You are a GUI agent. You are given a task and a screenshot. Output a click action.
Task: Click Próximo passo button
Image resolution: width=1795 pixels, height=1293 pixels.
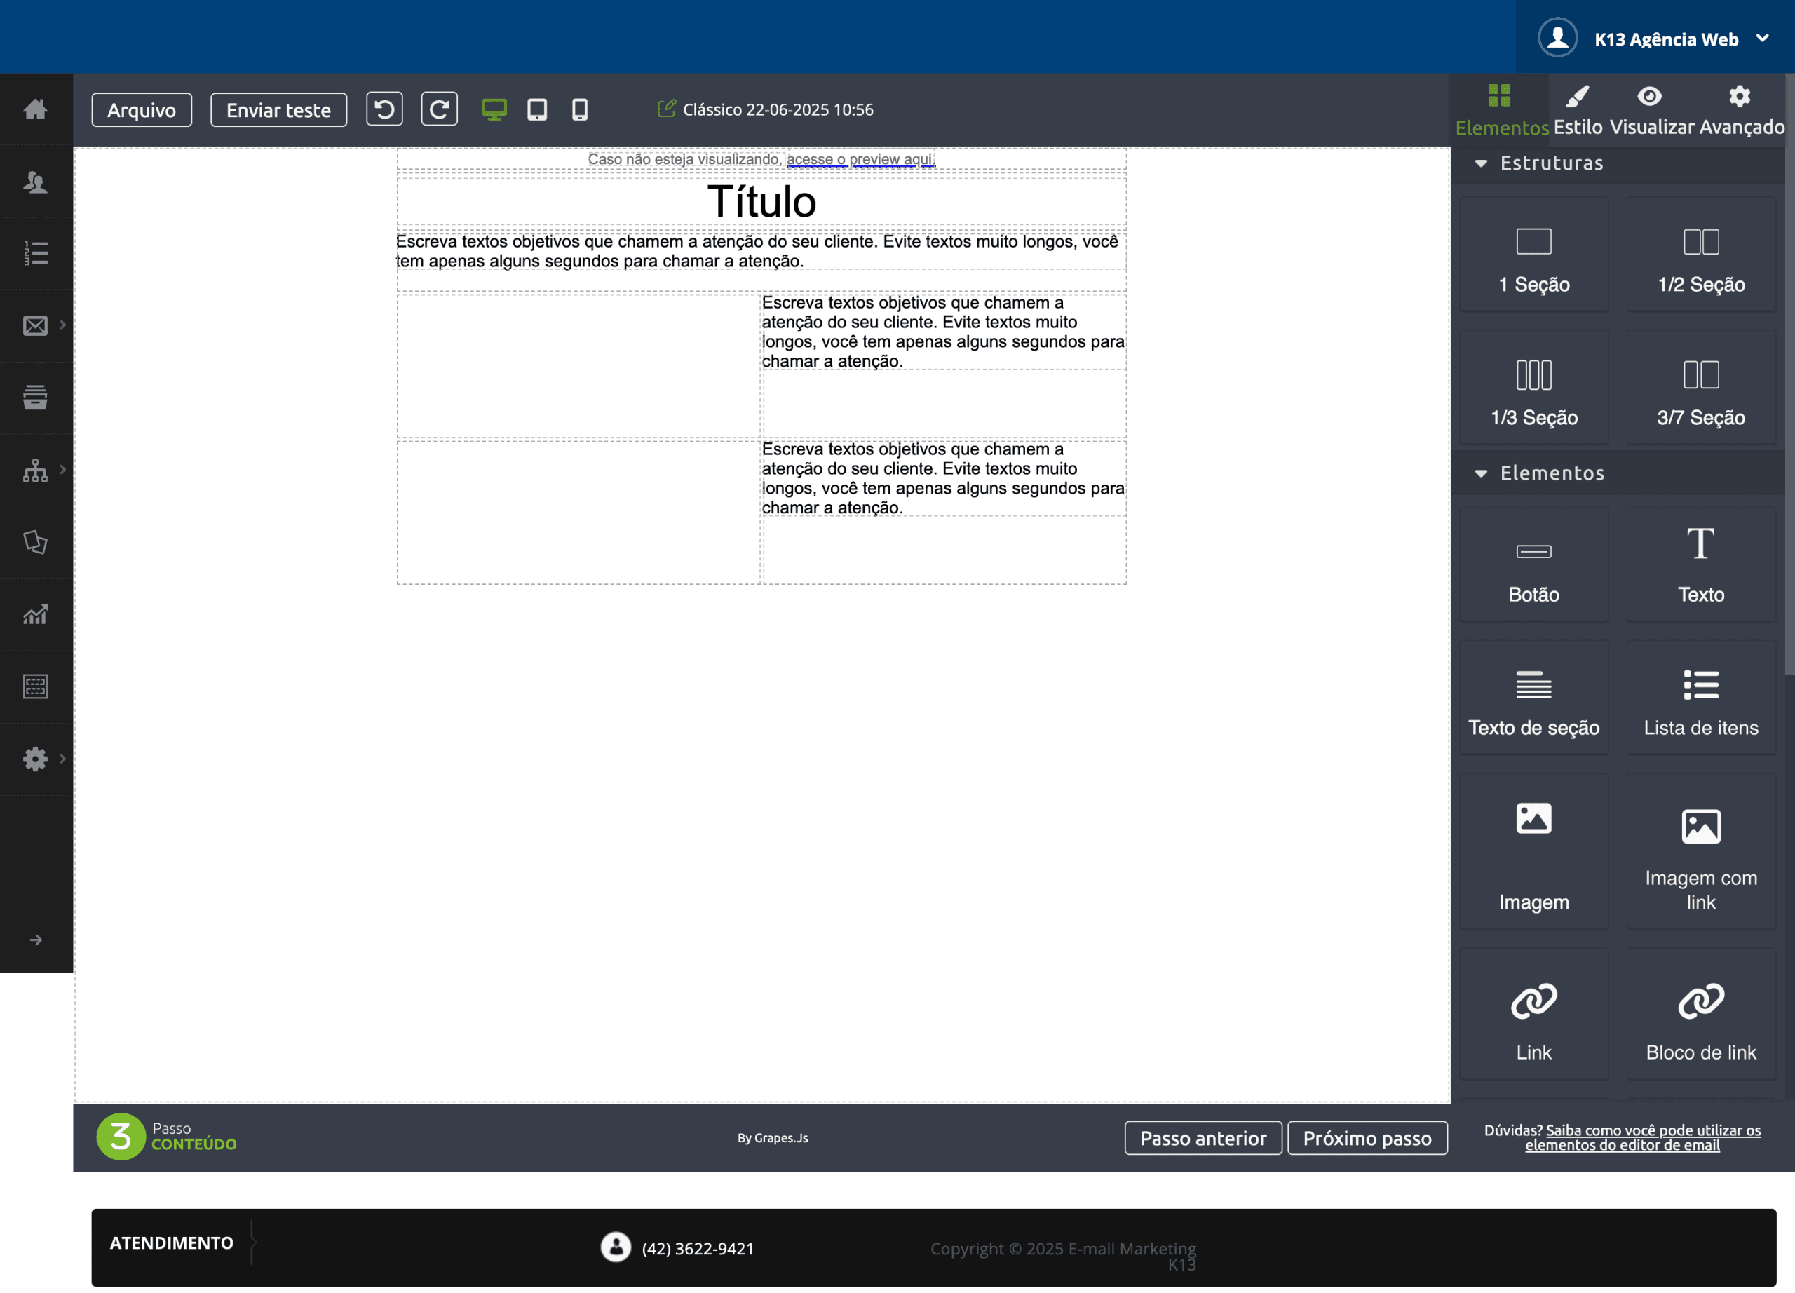click(1367, 1138)
